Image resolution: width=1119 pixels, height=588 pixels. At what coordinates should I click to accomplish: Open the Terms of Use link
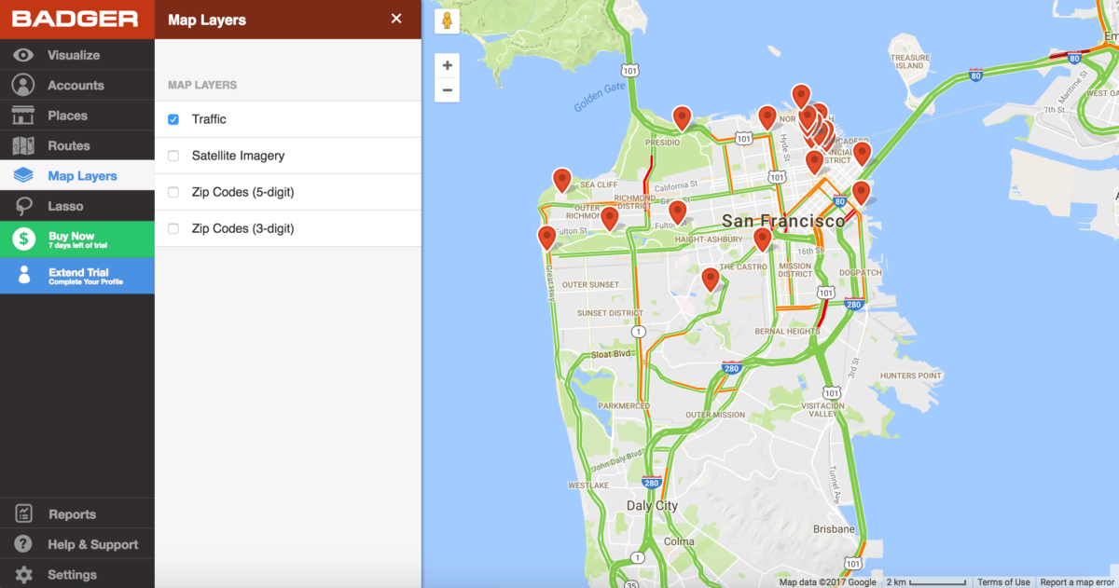[x=1003, y=581]
